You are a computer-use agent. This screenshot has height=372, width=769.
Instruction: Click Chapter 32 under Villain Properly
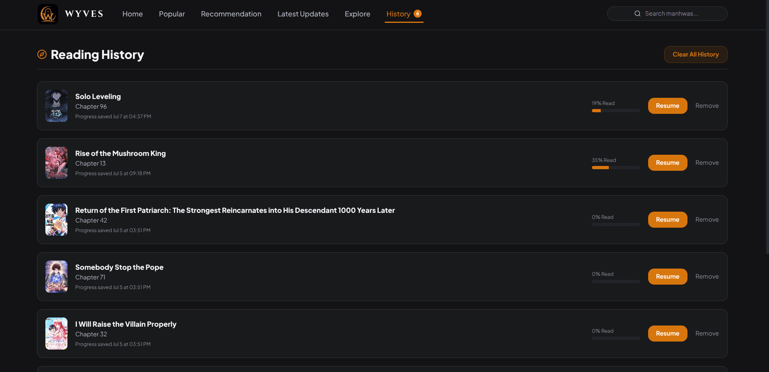[x=91, y=334]
